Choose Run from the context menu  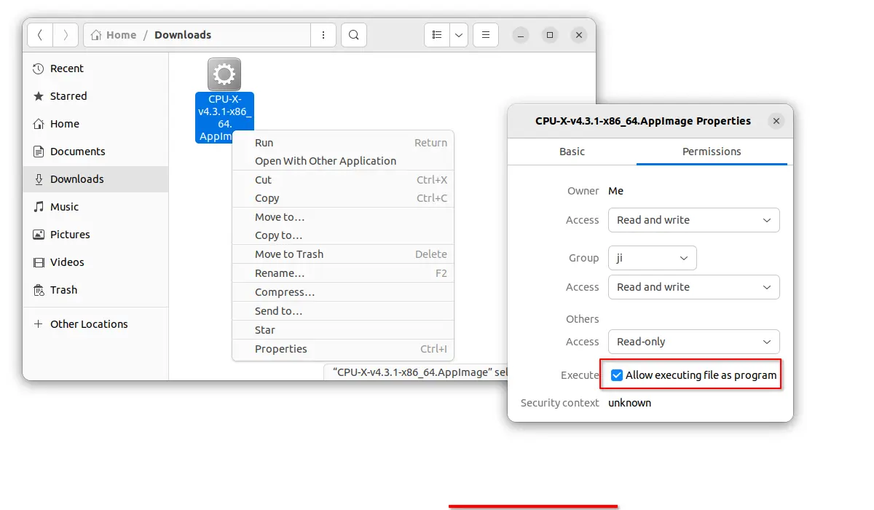pos(343,143)
